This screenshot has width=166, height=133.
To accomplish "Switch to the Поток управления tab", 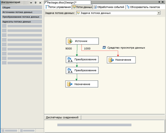I will coord(58,7).
